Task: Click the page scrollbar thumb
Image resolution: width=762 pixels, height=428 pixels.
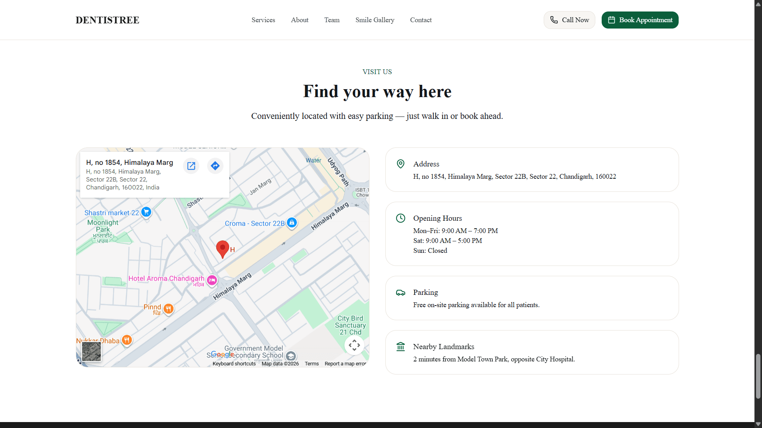Action: pos(758,376)
